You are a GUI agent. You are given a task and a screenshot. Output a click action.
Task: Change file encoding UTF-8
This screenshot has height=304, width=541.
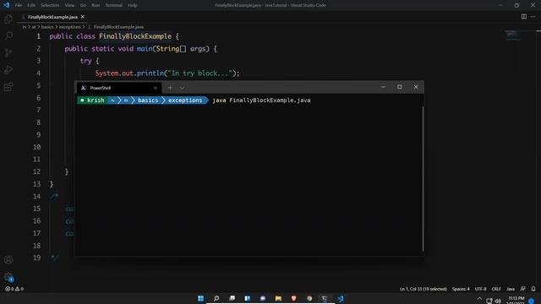point(480,289)
